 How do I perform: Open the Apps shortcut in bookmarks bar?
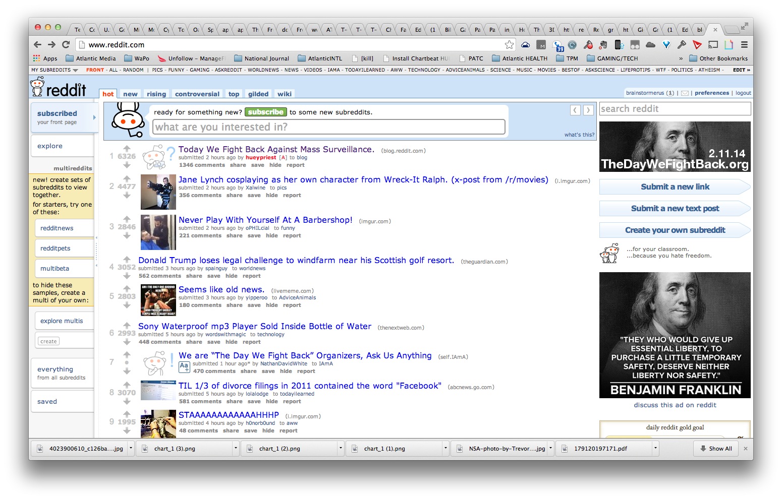tap(45, 58)
